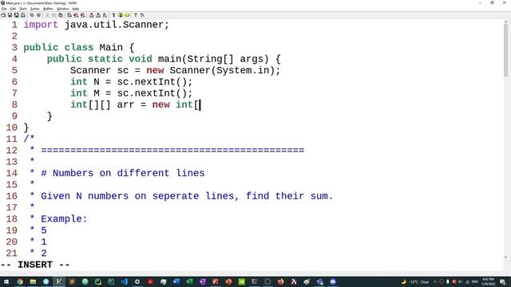Click the Save All files icon
The image size is (511, 287).
click(x=16, y=15)
